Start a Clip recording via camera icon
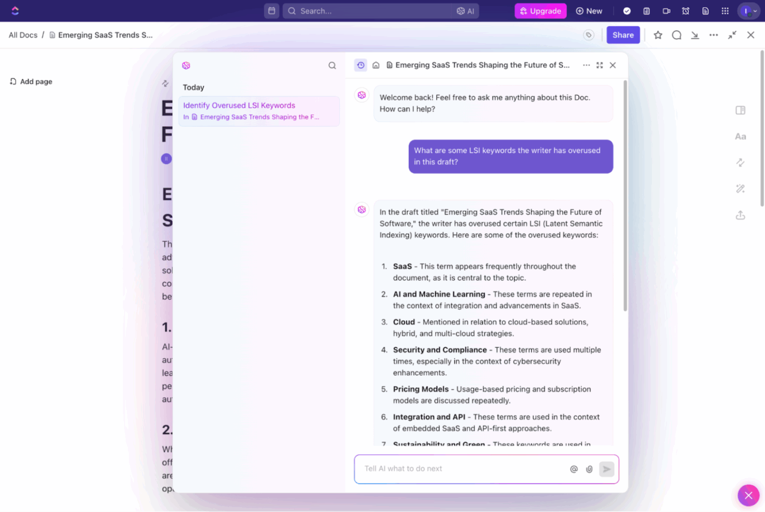 tap(666, 11)
